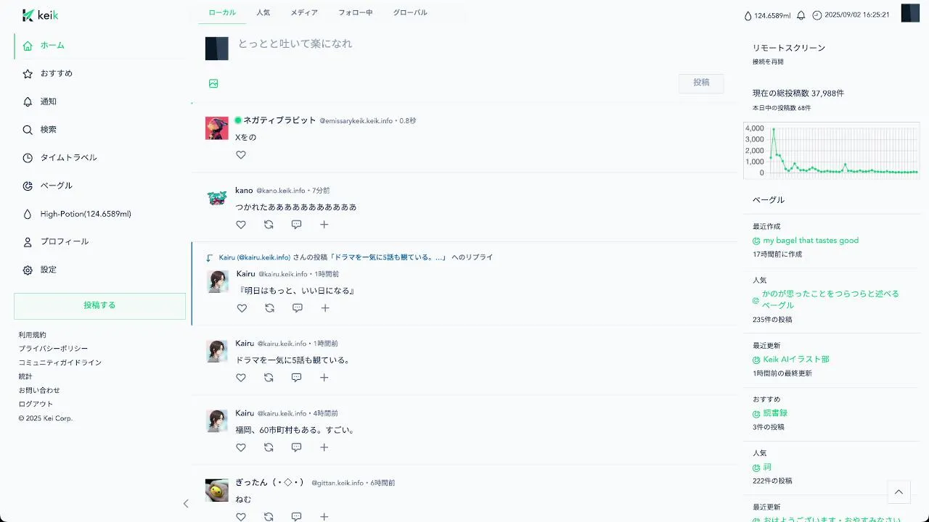Like ネガティブラビット's Xをの post

click(241, 154)
